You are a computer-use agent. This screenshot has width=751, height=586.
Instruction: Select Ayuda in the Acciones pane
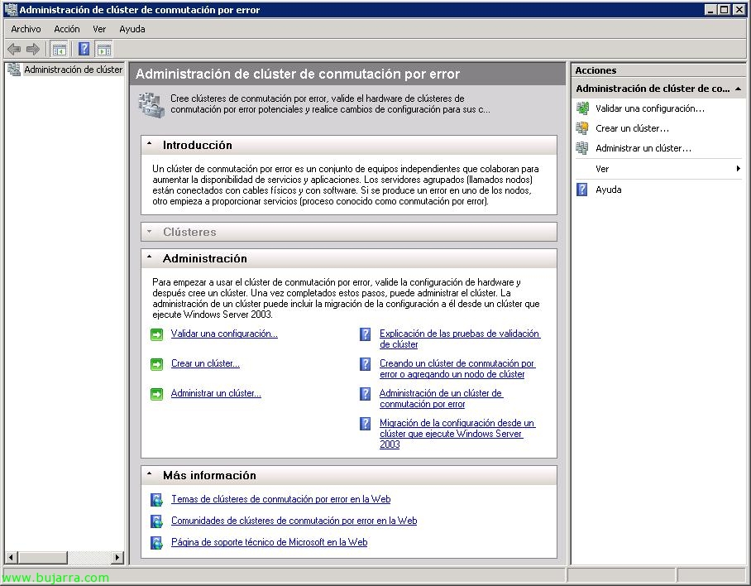(608, 190)
